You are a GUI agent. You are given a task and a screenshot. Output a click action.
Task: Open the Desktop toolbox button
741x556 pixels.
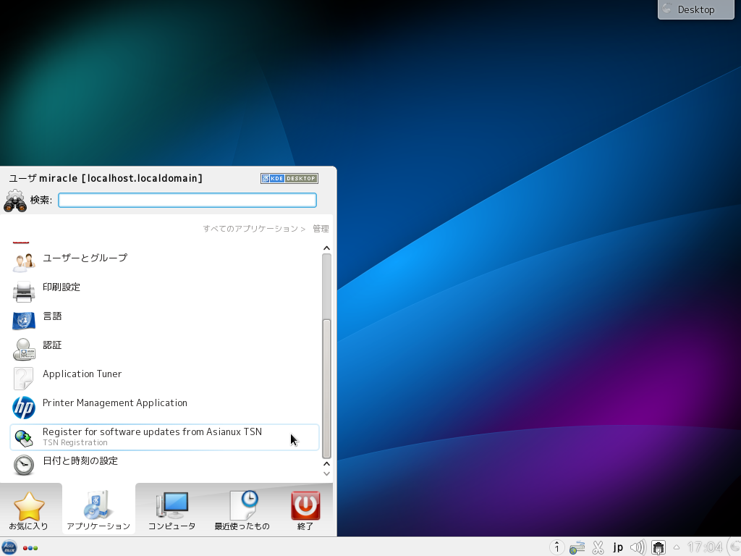pos(695,9)
